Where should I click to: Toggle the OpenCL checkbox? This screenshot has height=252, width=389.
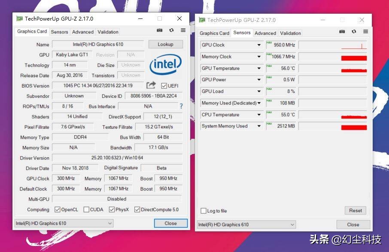coord(57,209)
